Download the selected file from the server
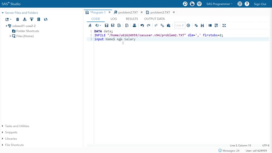The height and width of the screenshot is (153, 272). tap(25, 19)
